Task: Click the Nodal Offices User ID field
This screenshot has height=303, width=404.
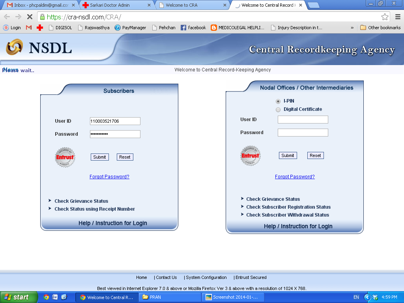Action: (x=303, y=120)
